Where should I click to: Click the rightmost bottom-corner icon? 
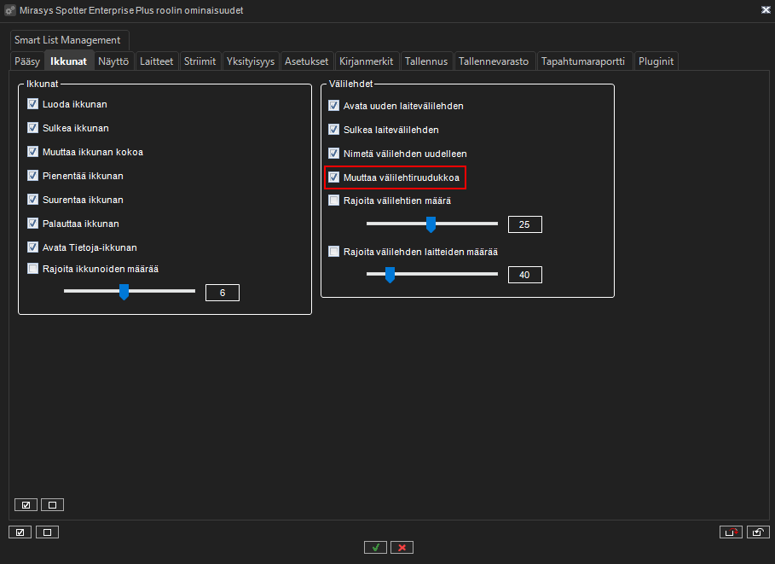click(x=758, y=532)
